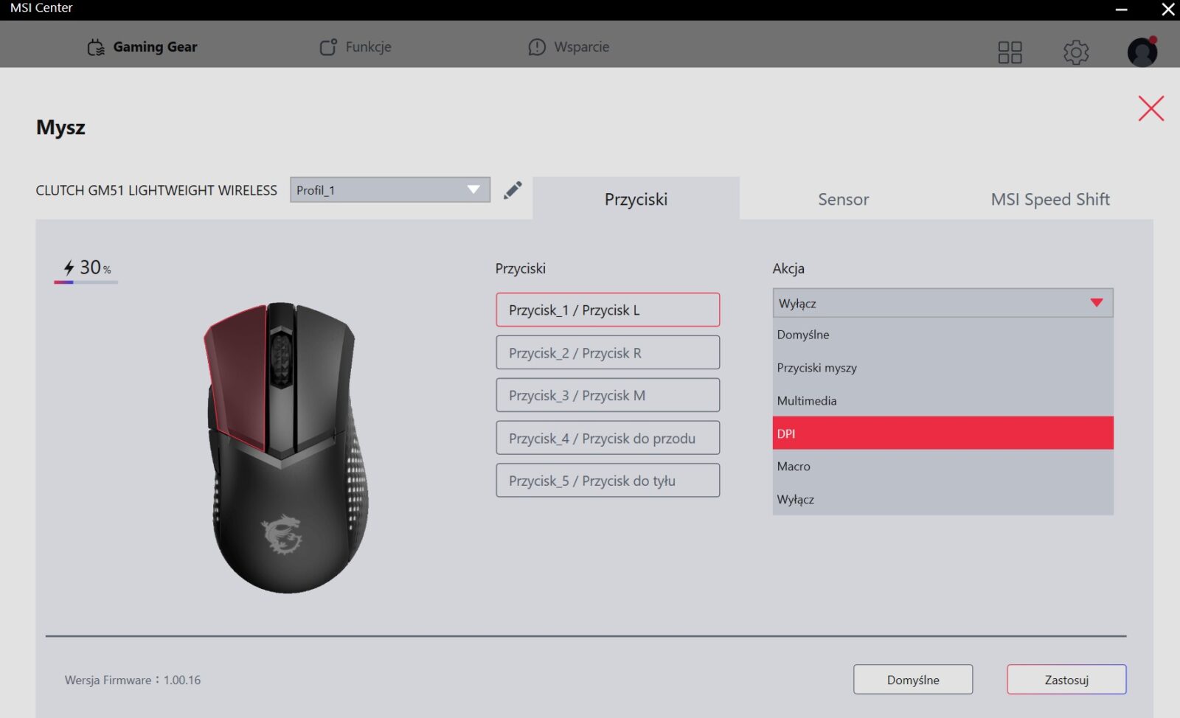The width and height of the screenshot is (1180, 718).
Task: Close the Mysz panel with red X
Action: tap(1150, 108)
